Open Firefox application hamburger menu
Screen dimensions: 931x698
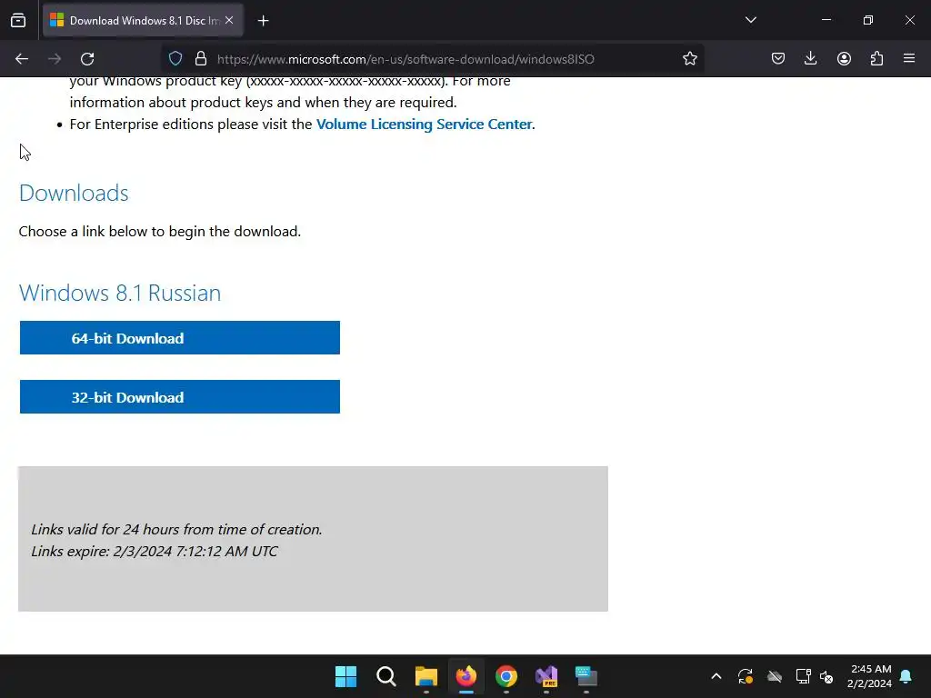tap(909, 58)
